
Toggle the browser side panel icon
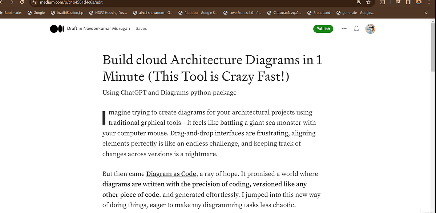pos(408,2)
